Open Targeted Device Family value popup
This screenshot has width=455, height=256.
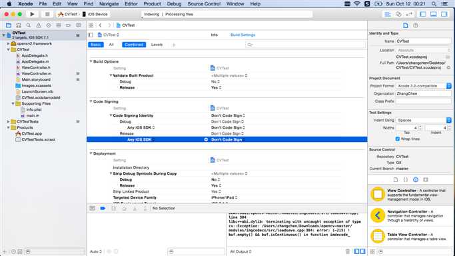225,197
